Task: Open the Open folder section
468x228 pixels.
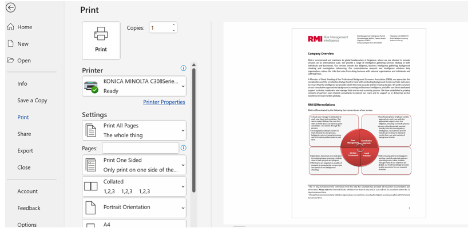Action: point(19,61)
